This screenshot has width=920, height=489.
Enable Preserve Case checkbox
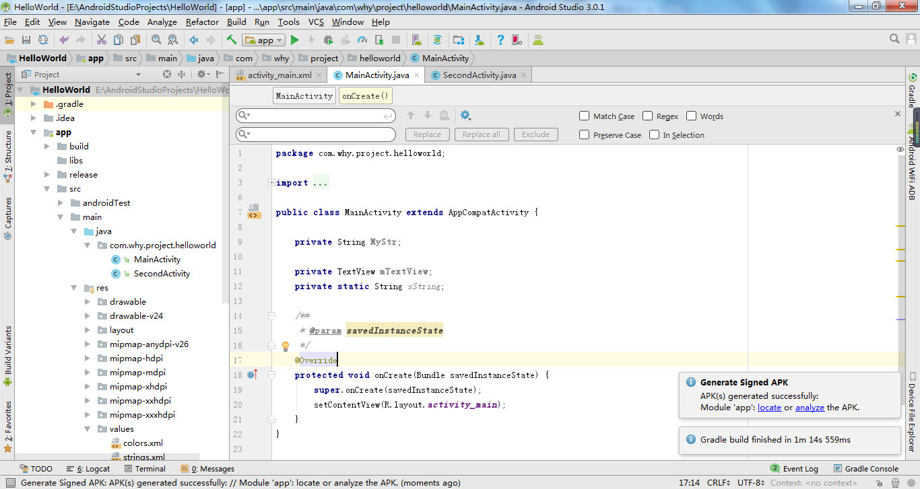(584, 135)
